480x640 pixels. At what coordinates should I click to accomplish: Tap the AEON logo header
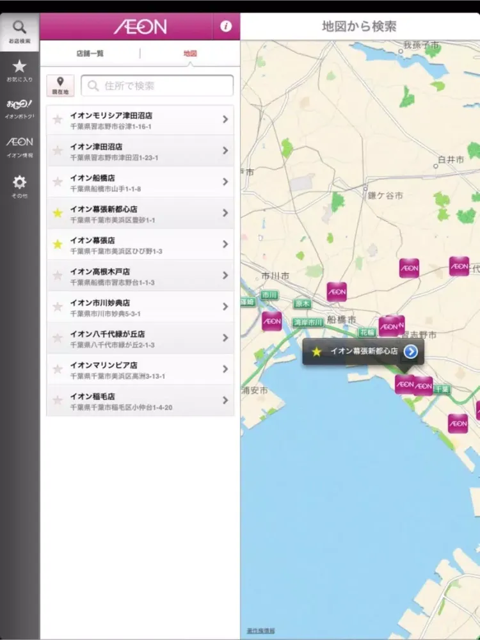click(x=140, y=26)
